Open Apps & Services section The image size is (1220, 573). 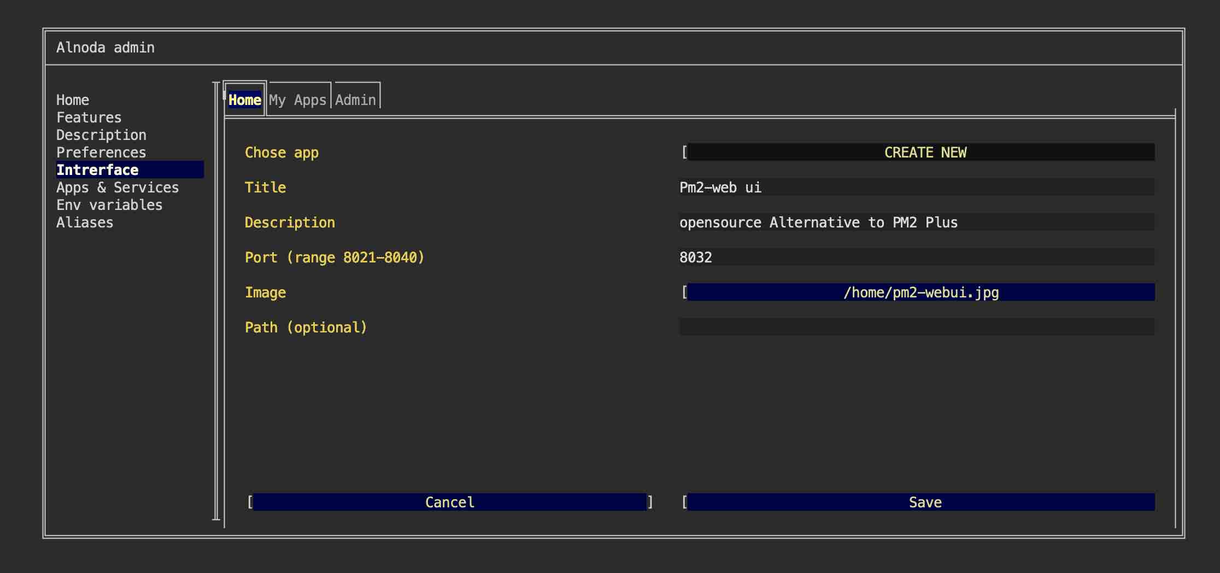pyautogui.click(x=118, y=188)
